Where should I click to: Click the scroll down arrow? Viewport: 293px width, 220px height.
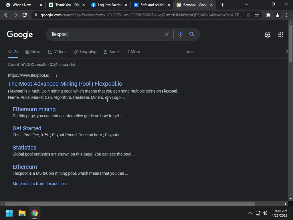pos(290,199)
